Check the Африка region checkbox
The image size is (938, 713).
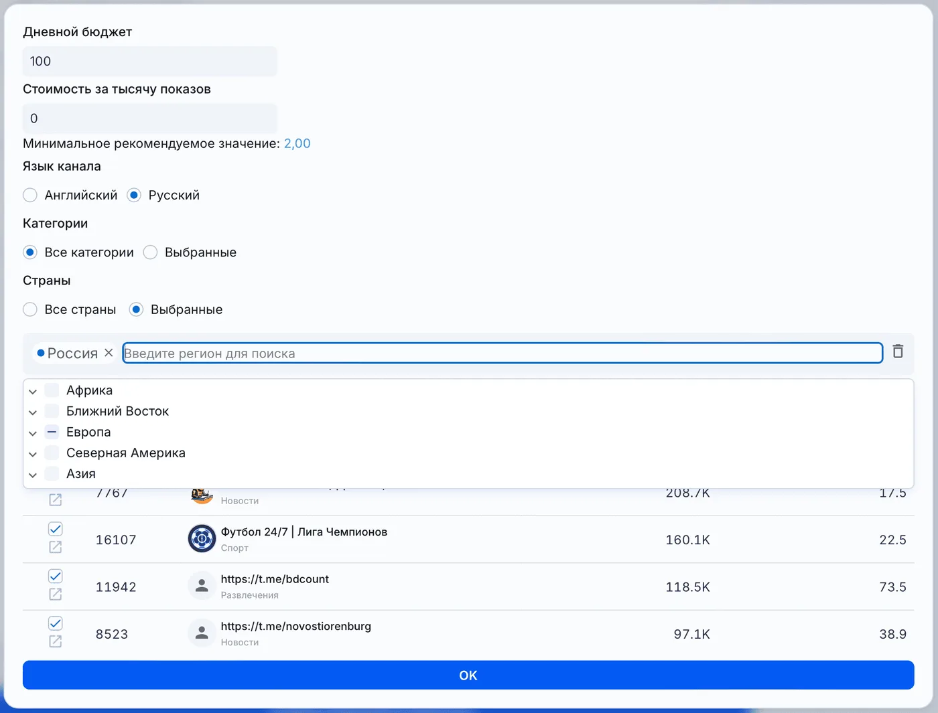52,390
